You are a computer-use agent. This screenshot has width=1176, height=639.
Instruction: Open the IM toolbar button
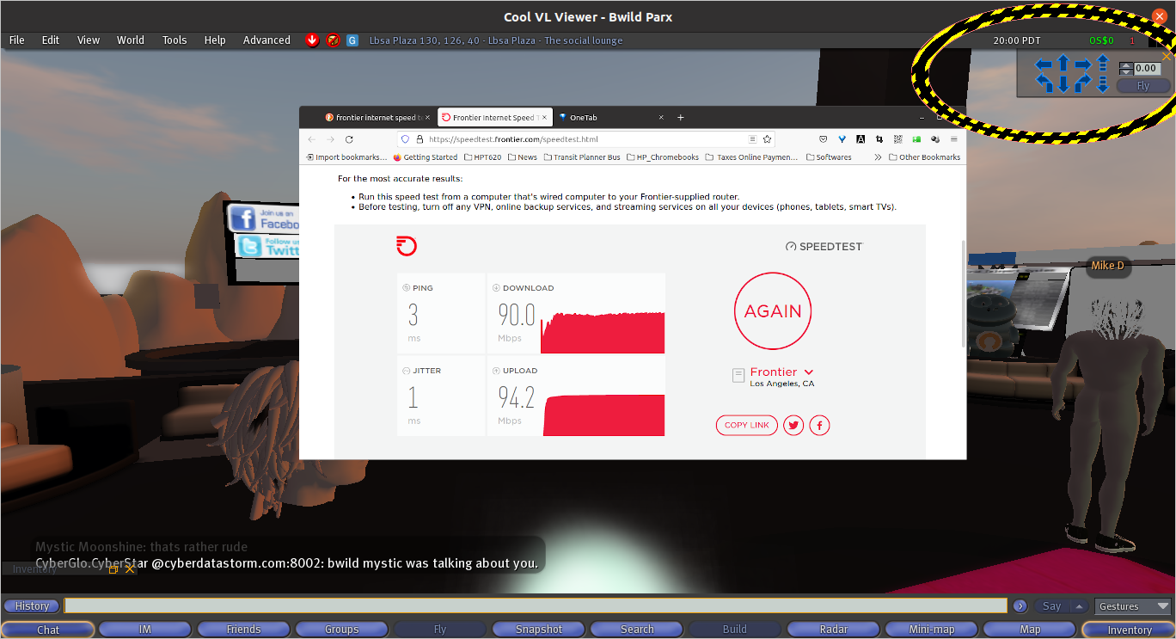pyautogui.click(x=145, y=630)
